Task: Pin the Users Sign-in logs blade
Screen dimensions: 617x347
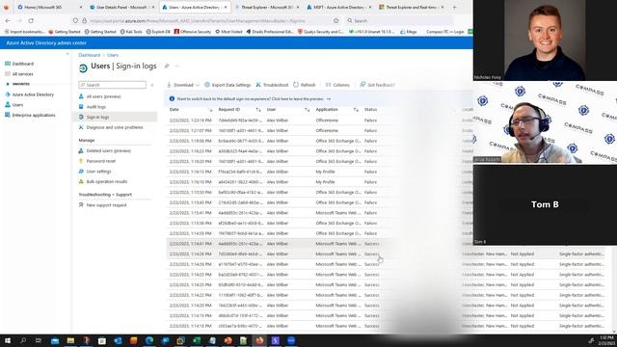Action: click(167, 67)
